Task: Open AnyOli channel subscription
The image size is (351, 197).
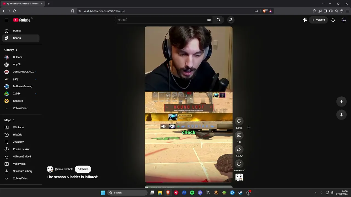Action: point(21,65)
